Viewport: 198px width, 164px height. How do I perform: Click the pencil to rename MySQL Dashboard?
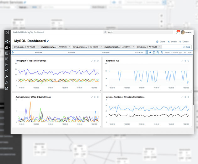click(48, 41)
